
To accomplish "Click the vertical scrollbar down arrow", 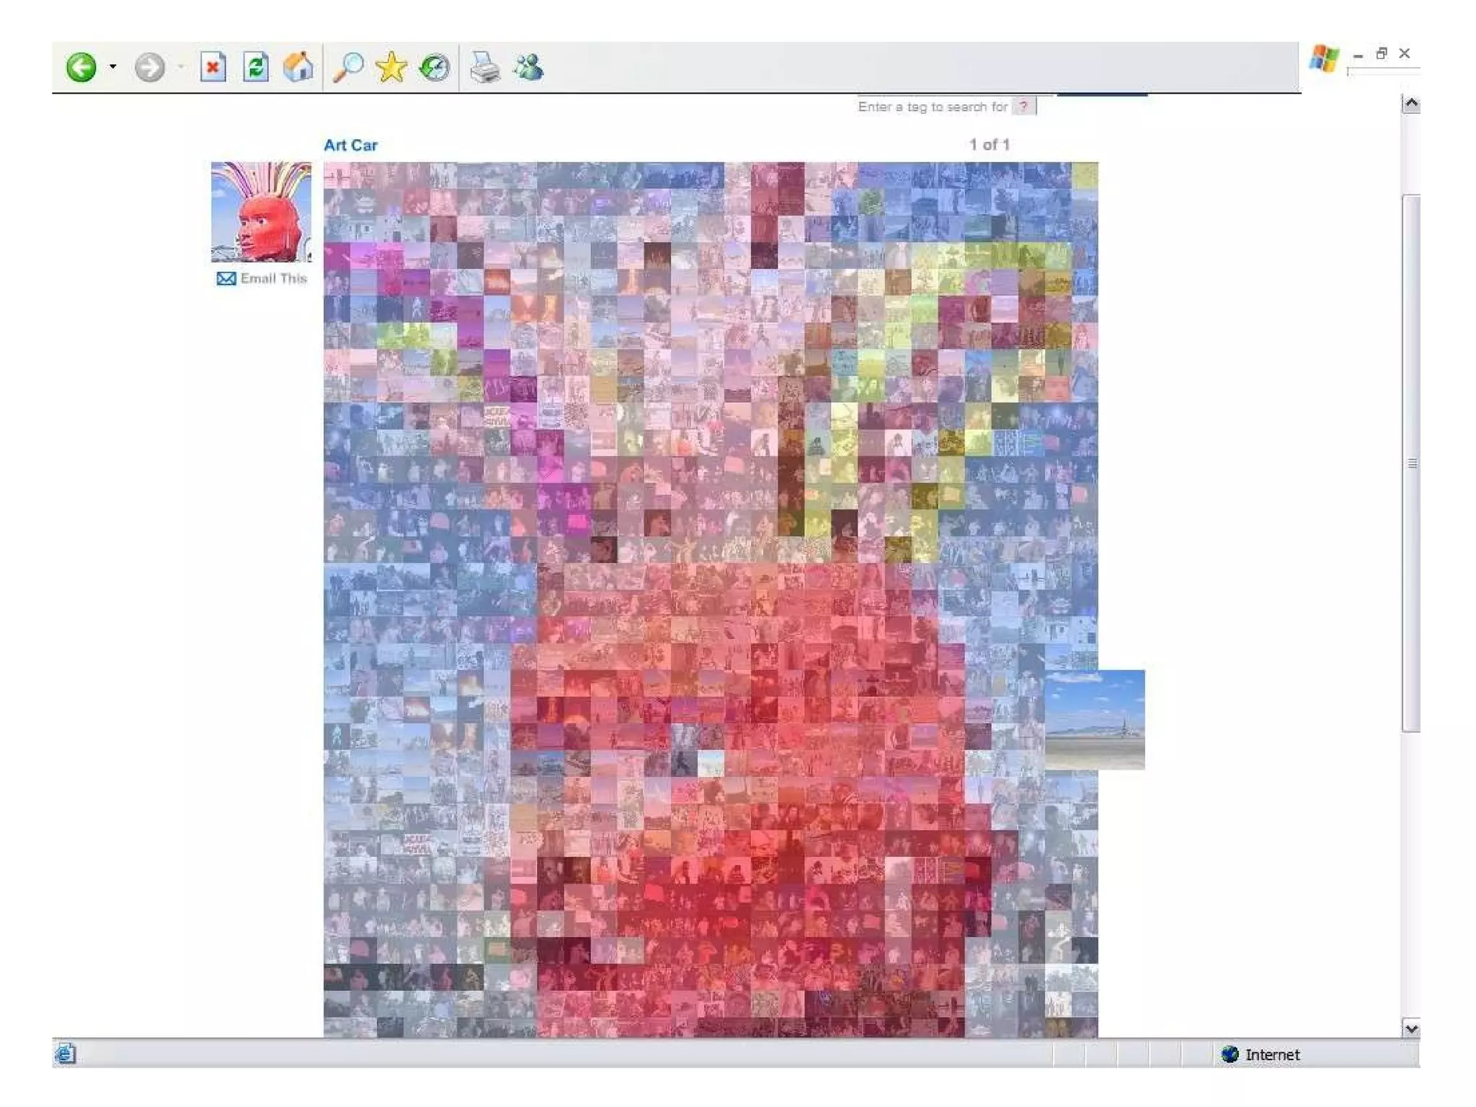I will [x=1411, y=1028].
